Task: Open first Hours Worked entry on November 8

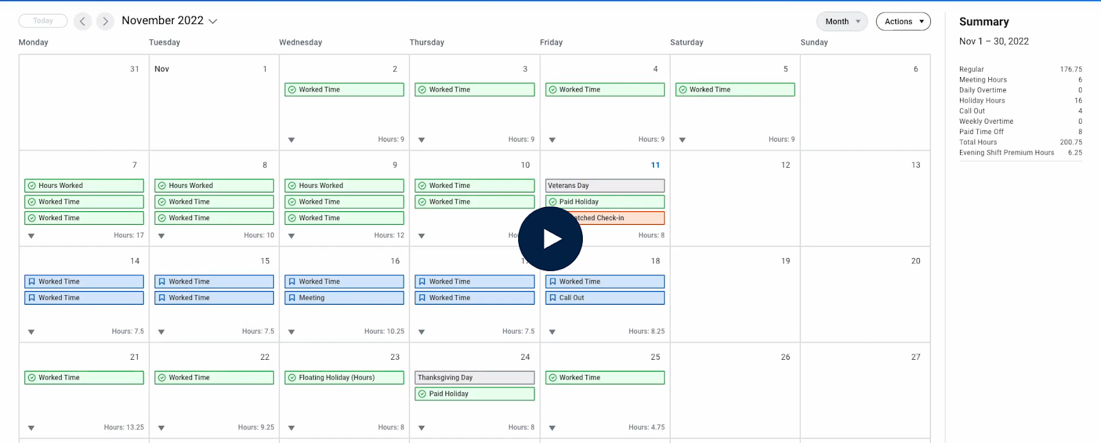Action: click(214, 186)
